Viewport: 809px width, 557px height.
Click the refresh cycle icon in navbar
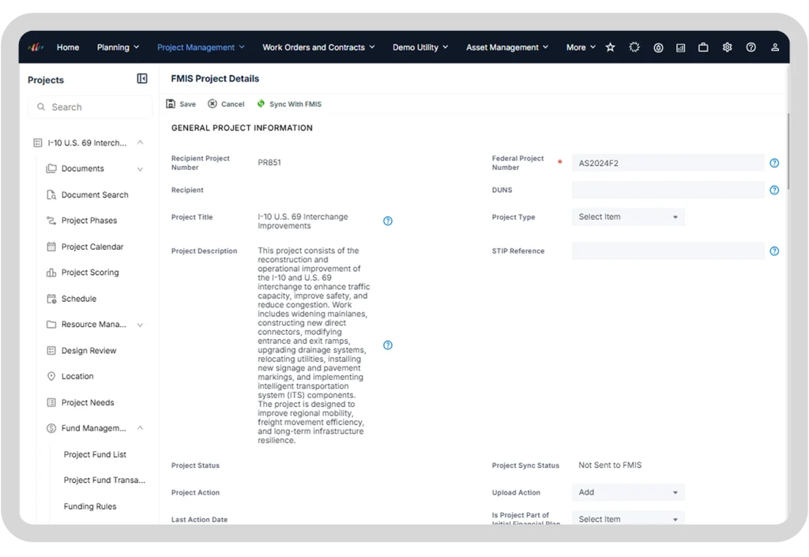[x=634, y=47]
